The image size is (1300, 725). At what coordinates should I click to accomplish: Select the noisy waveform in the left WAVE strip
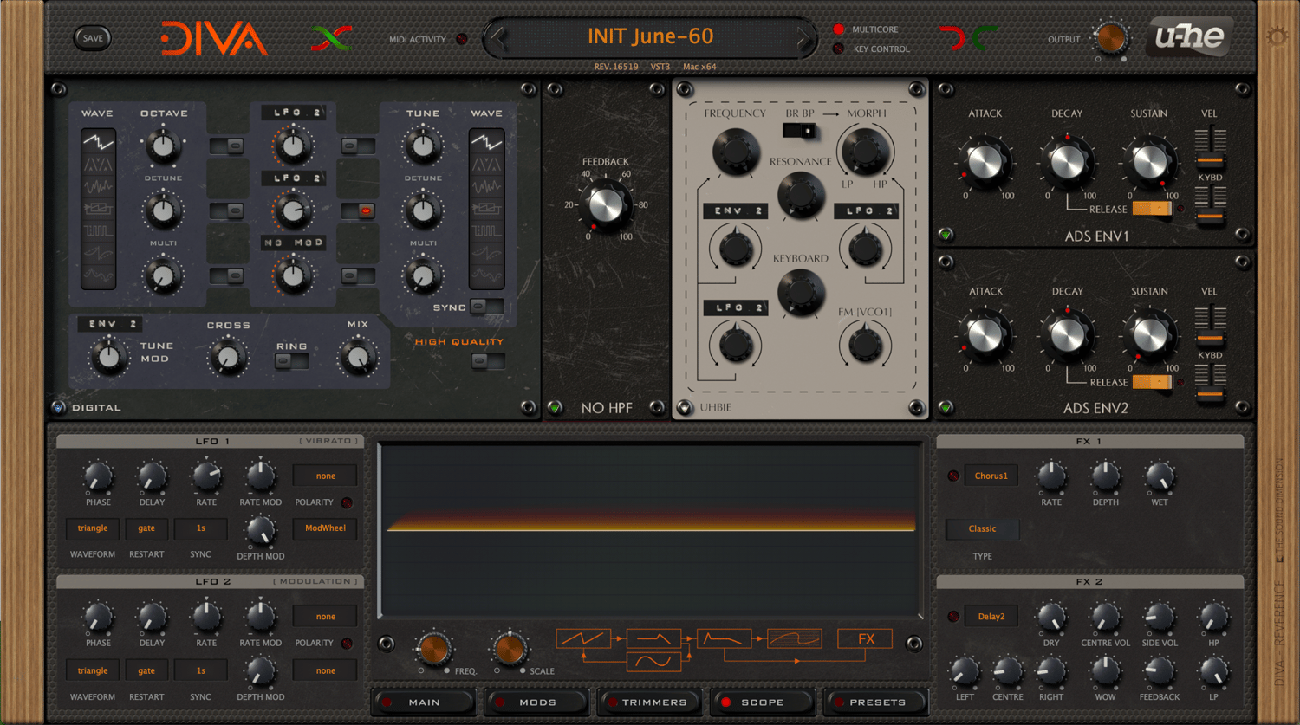[98, 186]
